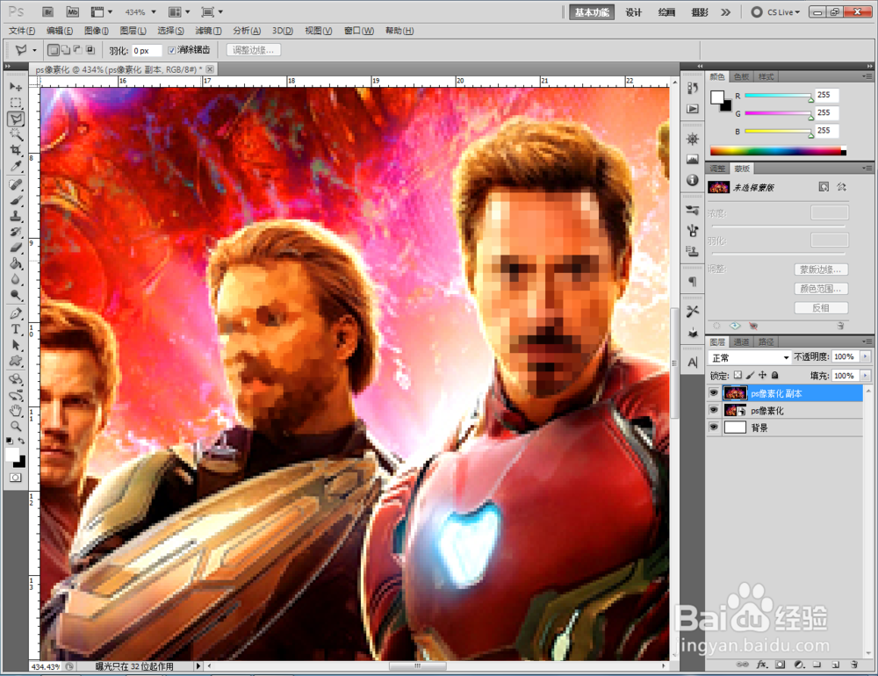
Task: Switch to the 路径 tab
Action: 766,342
